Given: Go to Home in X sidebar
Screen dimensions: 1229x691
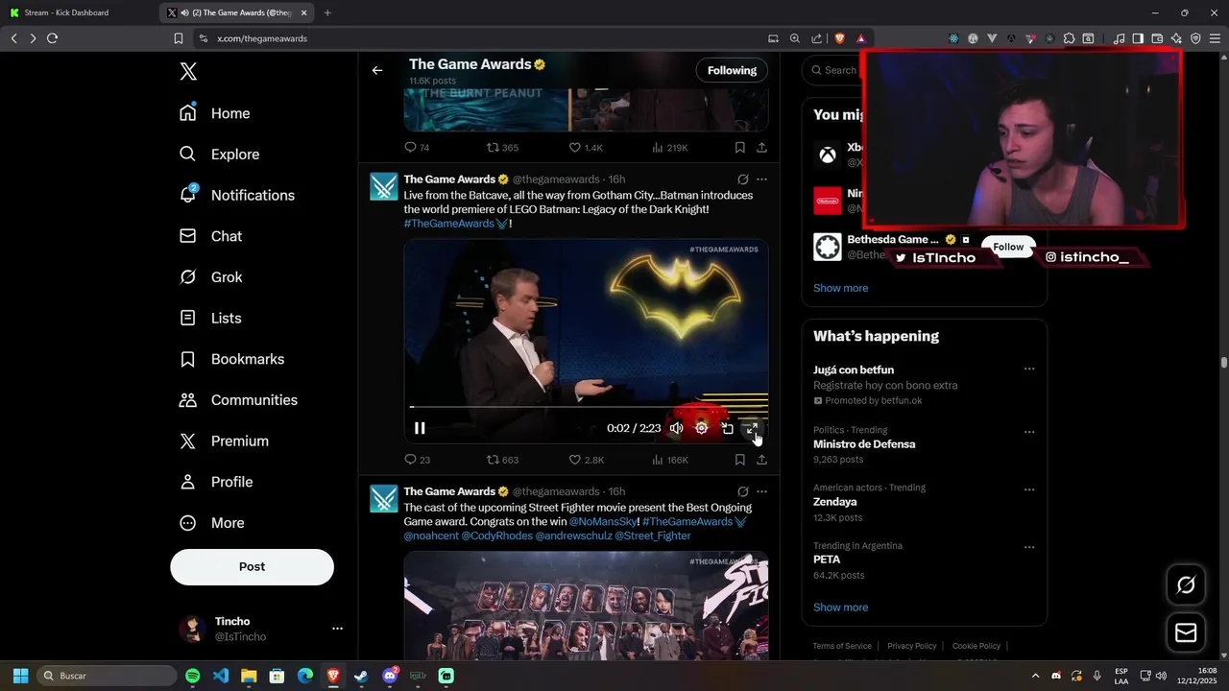Looking at the screenshot, I should [x=215, y=113].
